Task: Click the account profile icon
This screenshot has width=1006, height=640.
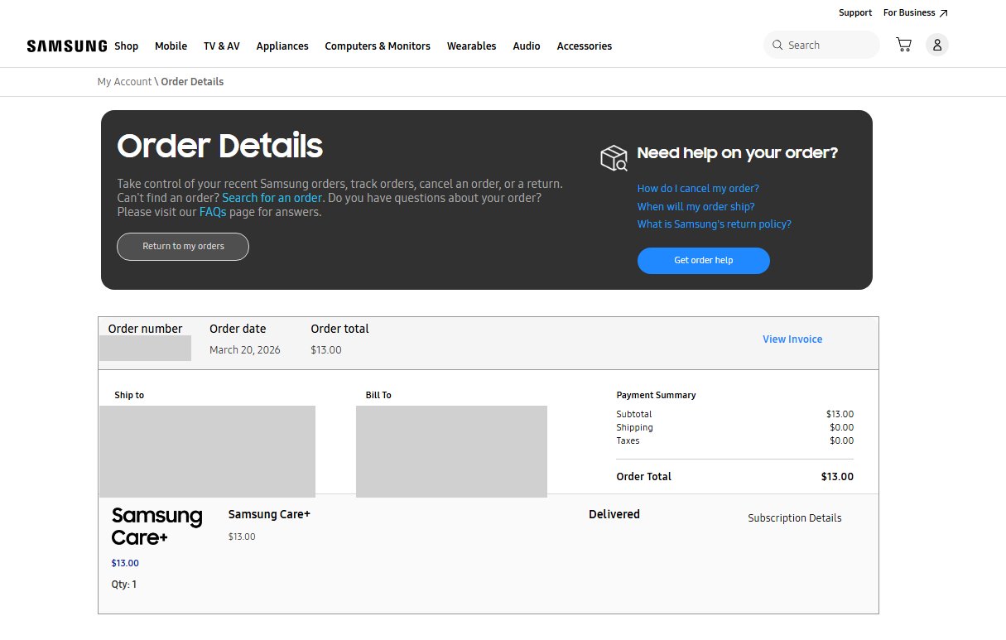Action: (x=937, y=45)
